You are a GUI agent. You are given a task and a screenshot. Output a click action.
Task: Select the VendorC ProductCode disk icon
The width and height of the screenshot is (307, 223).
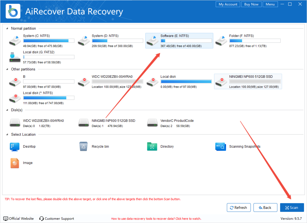click(x=152, y=123)
